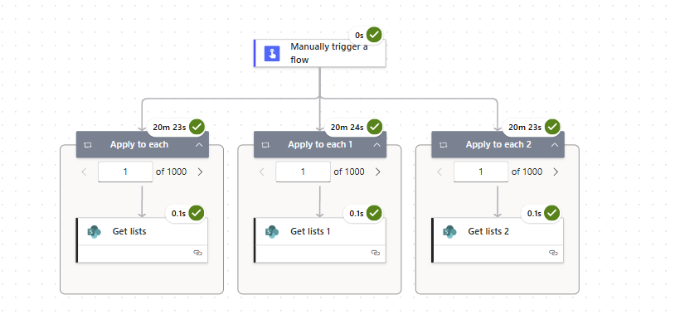Open the Get lists 2 action card

[498, 240]
